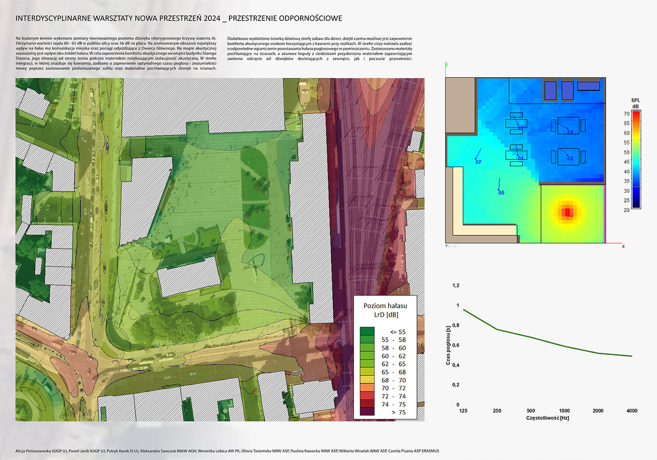
Task: Click the 1000 Hz tick on chart
Action: [x=564, y=410]
